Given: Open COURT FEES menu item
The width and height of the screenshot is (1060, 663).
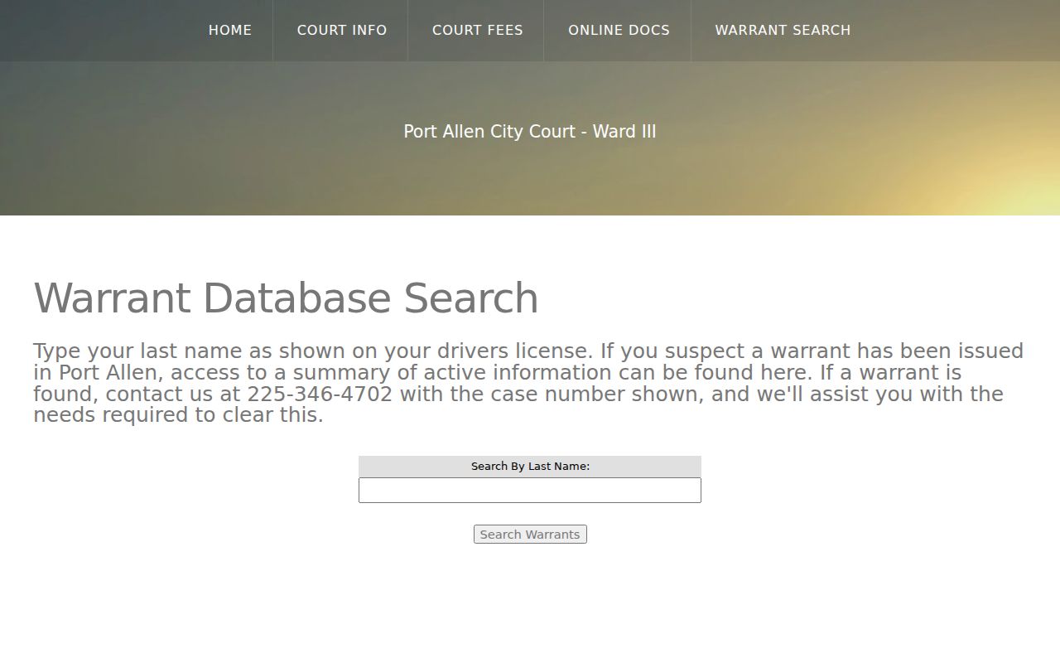Looking at the screenshot, I should pos(478,30).
